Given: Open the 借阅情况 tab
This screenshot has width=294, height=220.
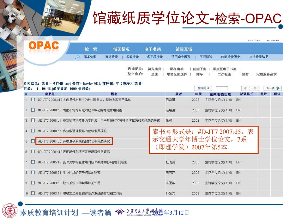Looking at the screenshot, I should tap(121, 49).
